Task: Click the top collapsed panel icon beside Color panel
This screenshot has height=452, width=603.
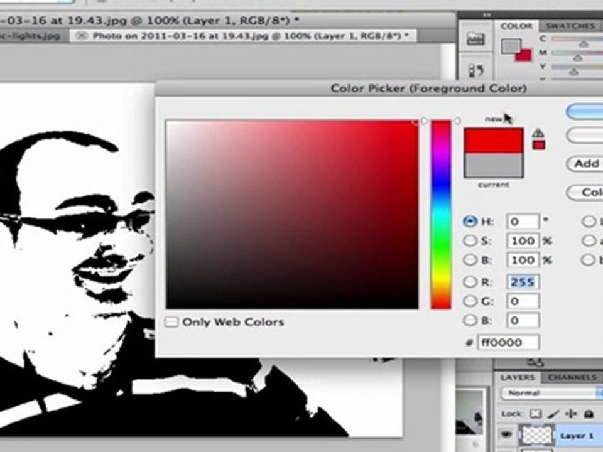Action: click(475, 39)
